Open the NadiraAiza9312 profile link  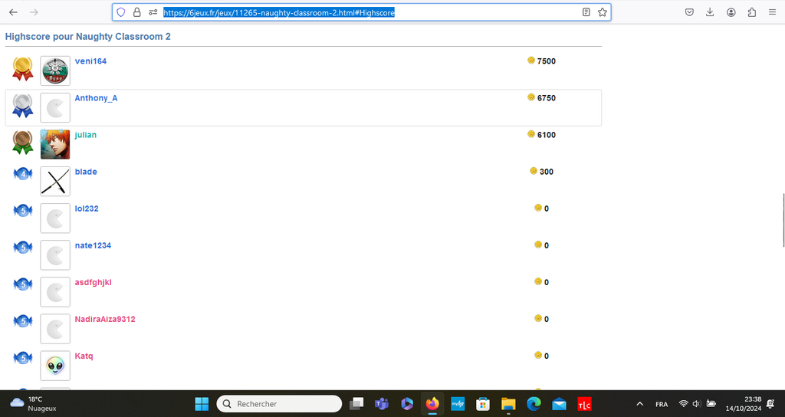click(105, 319)
